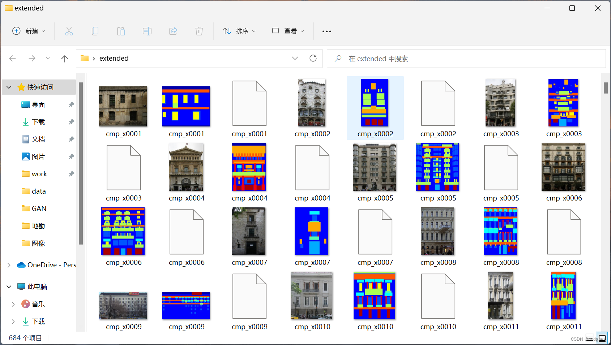Select the Rename icon
Viewport: 611px width, 345px height.
click(147, 31)
